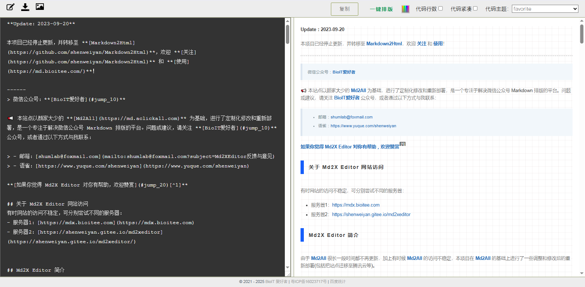Open the shenweiyan.gitee.io/md2xeditor link
This screenshot has width=585, height=287.
[x=371, y=215]
